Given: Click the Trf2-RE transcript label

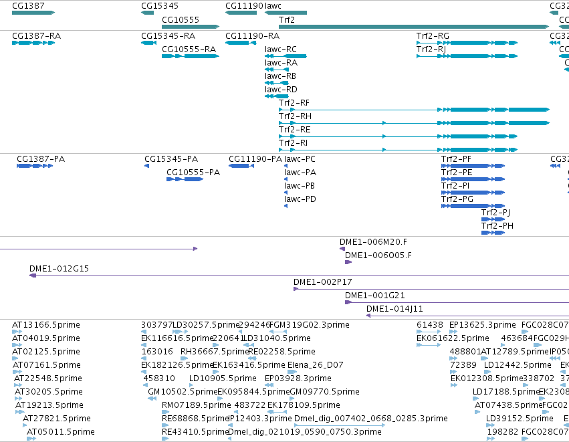Looking at the screenshot, I should [294, 130].
